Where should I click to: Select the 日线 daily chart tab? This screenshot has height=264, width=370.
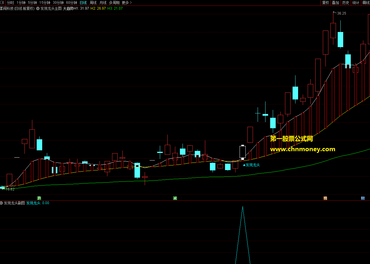83,3
